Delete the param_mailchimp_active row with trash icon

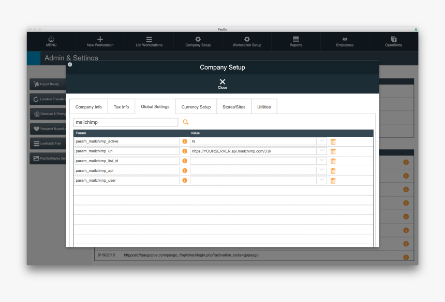click(333, 141)
